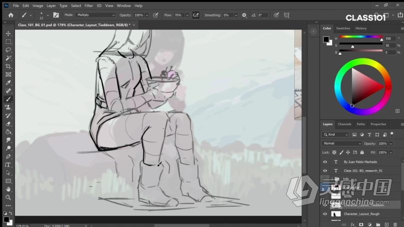Open the layer filter Kind dropdown

335,135
